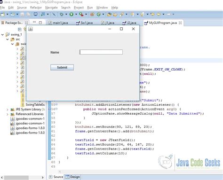Click the Previous Annotation toolbar icon
223x180 pixels.
click(142, 15)
